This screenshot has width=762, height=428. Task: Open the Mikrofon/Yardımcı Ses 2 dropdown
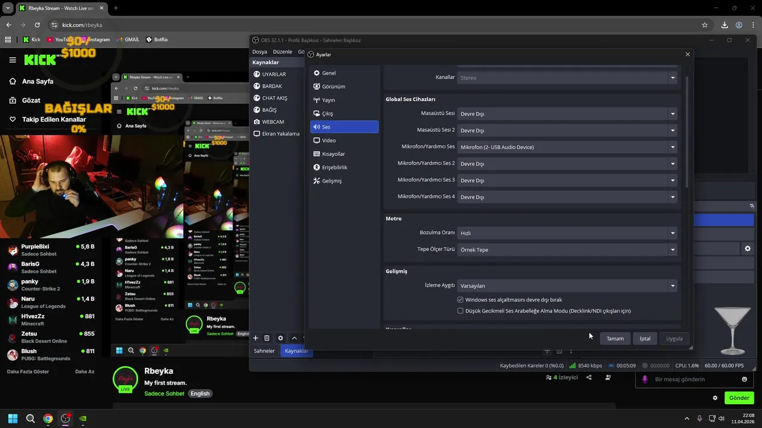coord(567,163)
